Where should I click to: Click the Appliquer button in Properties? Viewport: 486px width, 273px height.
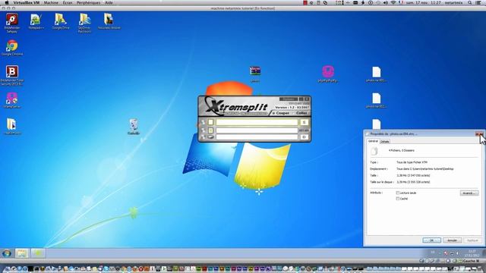472,240
